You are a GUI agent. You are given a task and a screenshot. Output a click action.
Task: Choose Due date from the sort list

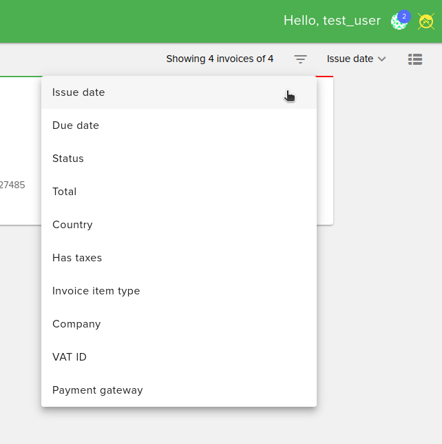point(76,125)
